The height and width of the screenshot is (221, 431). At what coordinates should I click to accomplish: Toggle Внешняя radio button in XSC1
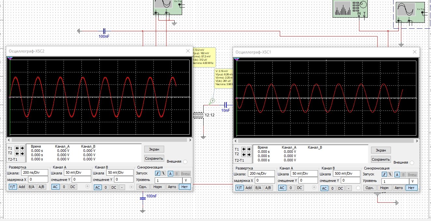point(412,163)
